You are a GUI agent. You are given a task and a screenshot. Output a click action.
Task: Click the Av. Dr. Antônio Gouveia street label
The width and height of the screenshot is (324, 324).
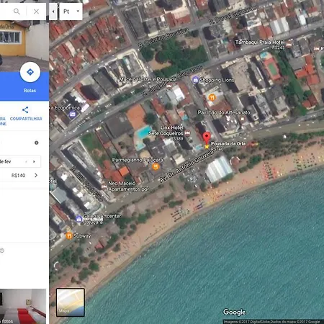pos(186,166)
